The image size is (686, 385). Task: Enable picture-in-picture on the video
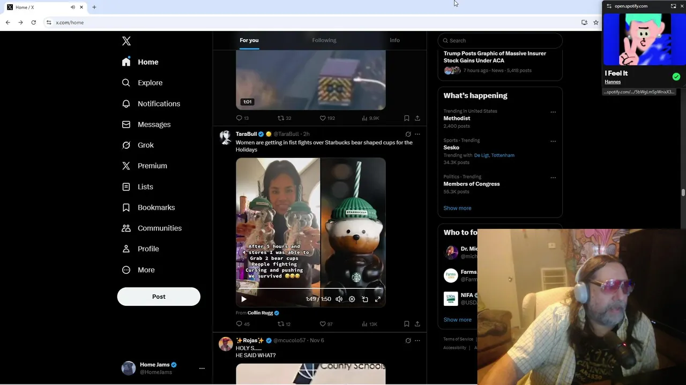[x=365, y=299]
